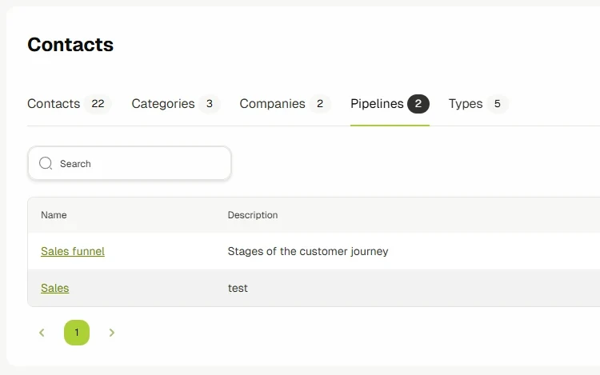Select page 1 in pagination
This screenshot has height=375, width=600.
77,333
